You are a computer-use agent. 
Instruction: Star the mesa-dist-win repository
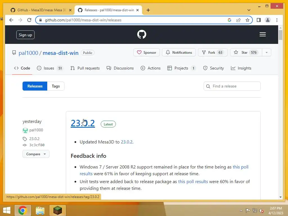tap(246, 53)
